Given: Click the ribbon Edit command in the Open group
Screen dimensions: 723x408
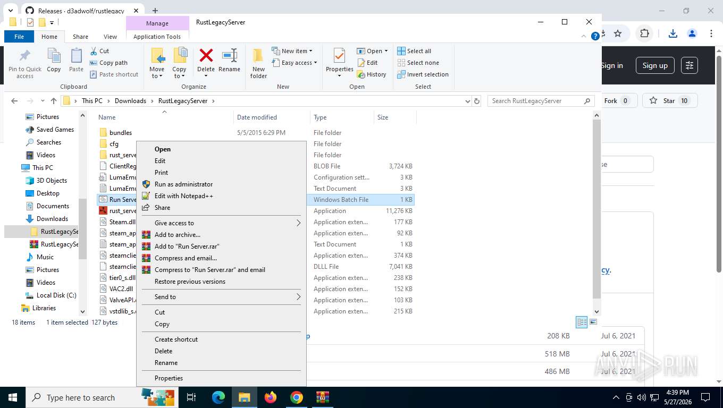Looking at the screenshot, I should [x=367, y=63].
